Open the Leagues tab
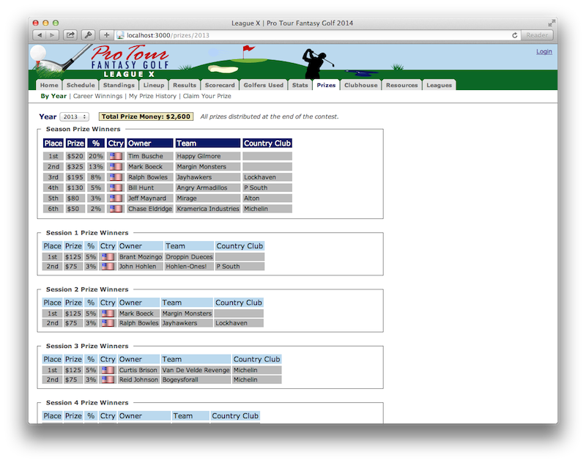 pos(439,85)
